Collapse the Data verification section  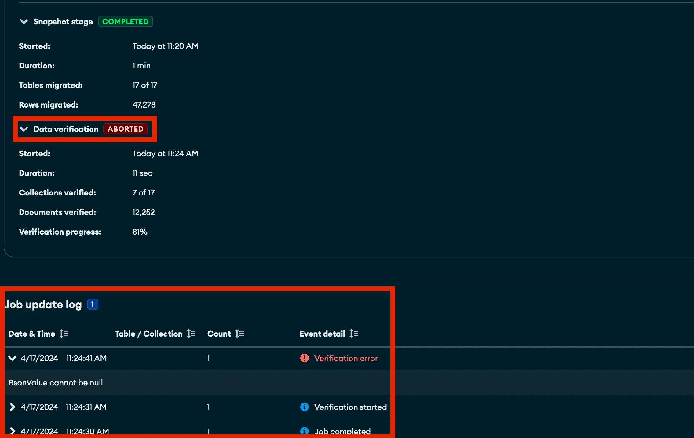tap(24, 129)
